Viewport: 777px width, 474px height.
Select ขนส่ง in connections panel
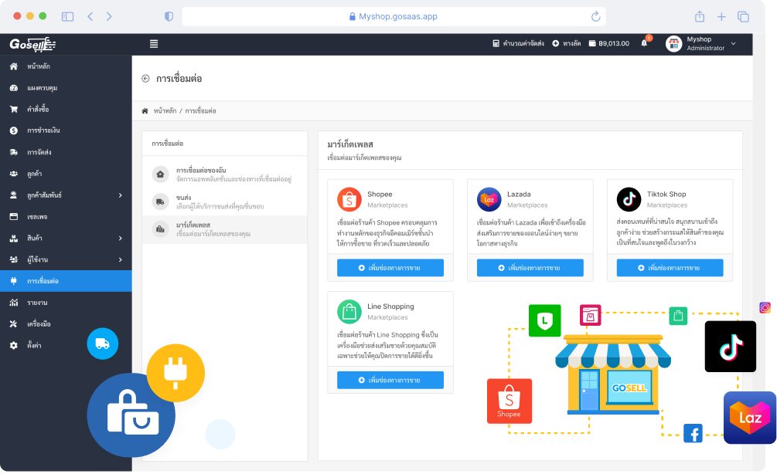[x=224, y=201]
